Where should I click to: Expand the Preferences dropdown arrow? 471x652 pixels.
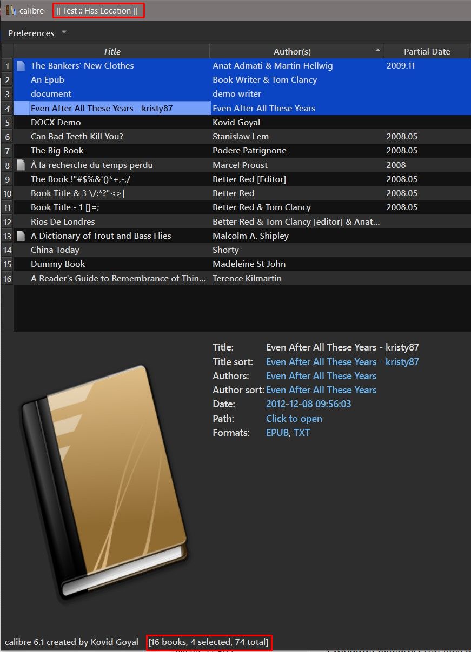point(64,32)
